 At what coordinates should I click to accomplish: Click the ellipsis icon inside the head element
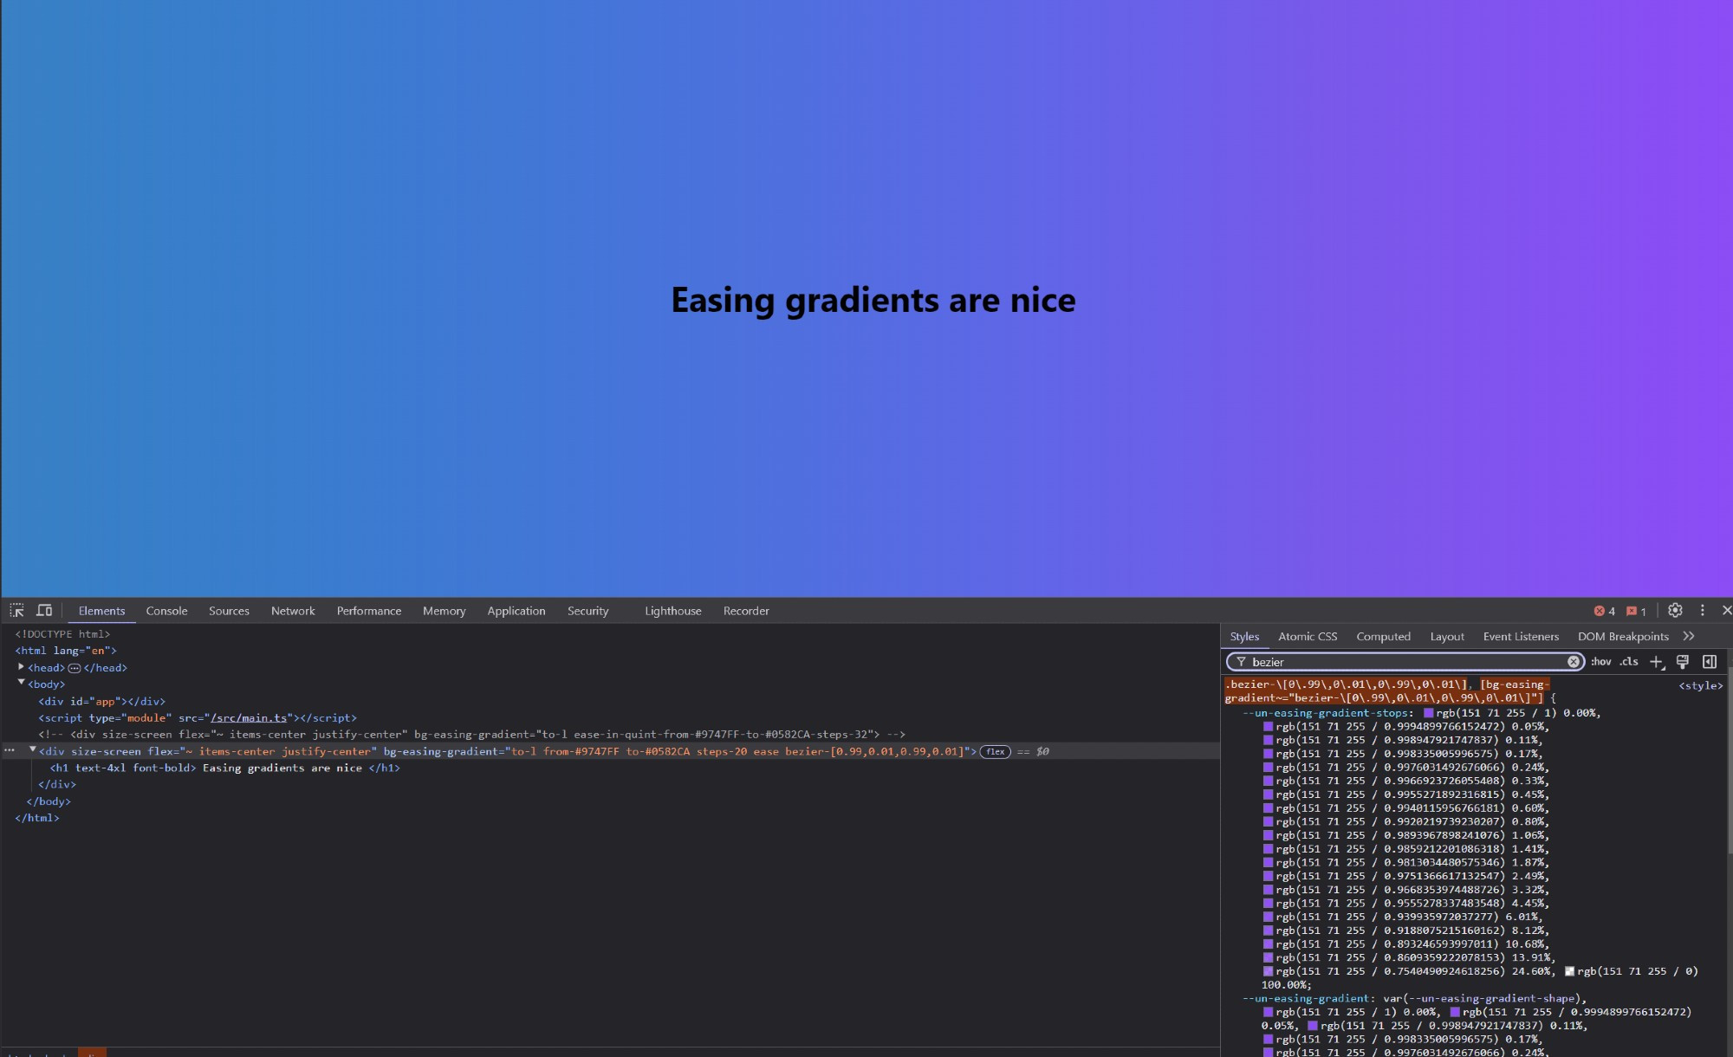pyautogui.click(x=75, y=668)
